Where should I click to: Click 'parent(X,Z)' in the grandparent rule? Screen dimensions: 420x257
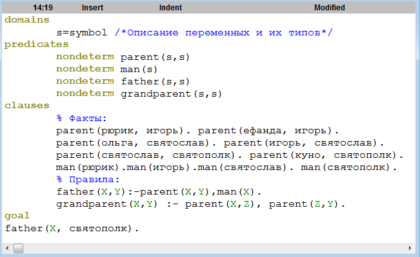point(219,204)
